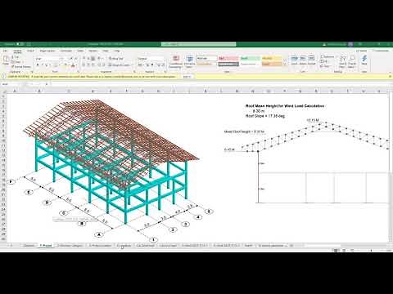Open the Name Box dropdown
The image size is (393, 294).
tap(22, 84)
